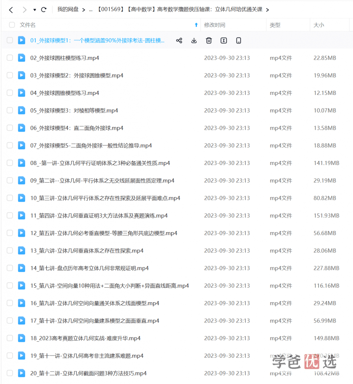Click the video icon for 06_外接球模型4

pos(21,127)
